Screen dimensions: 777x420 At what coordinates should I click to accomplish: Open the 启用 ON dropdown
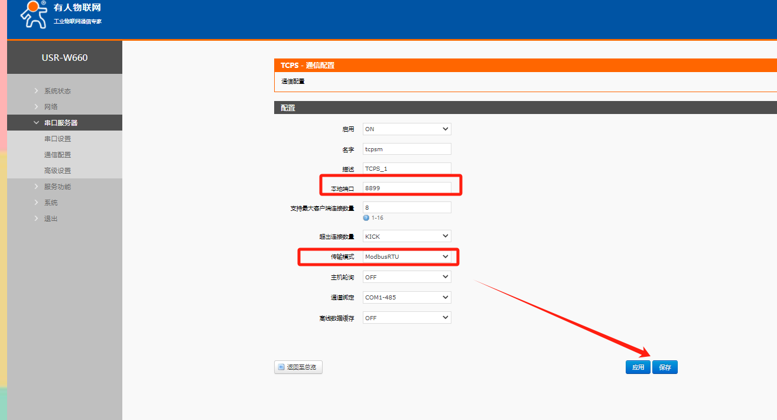pos(407,129)
